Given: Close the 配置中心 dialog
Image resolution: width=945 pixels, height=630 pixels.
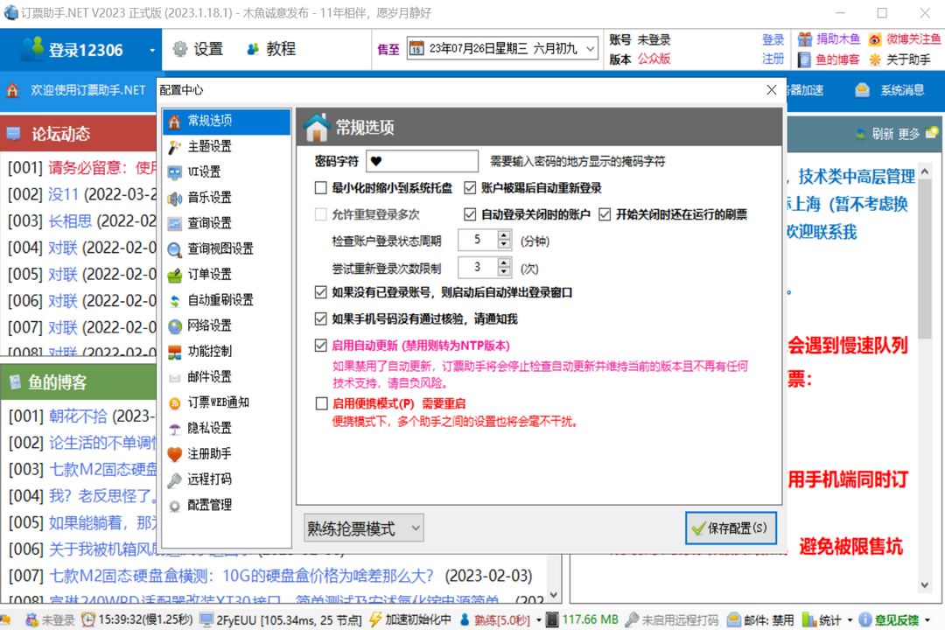Looking at the screenshot, I should [772, 90].
